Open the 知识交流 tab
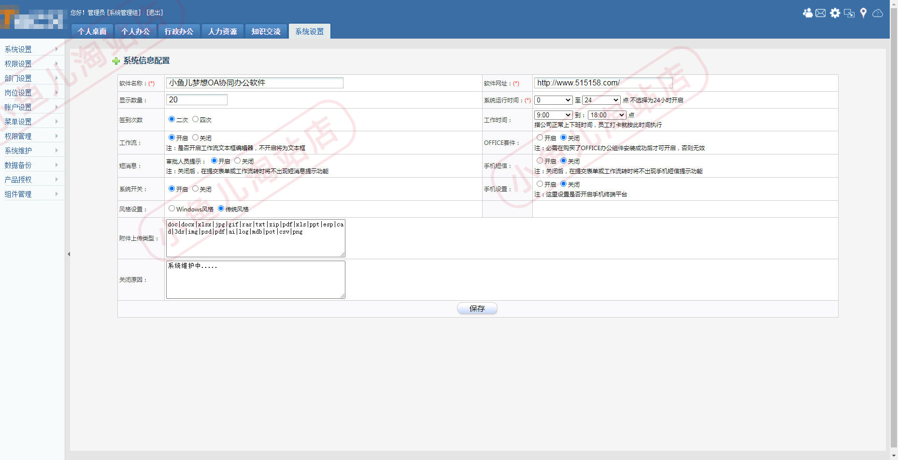The image size is (898, 460). coord(266,31)
